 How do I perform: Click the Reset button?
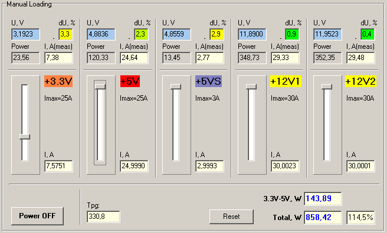tap(231, 217)
